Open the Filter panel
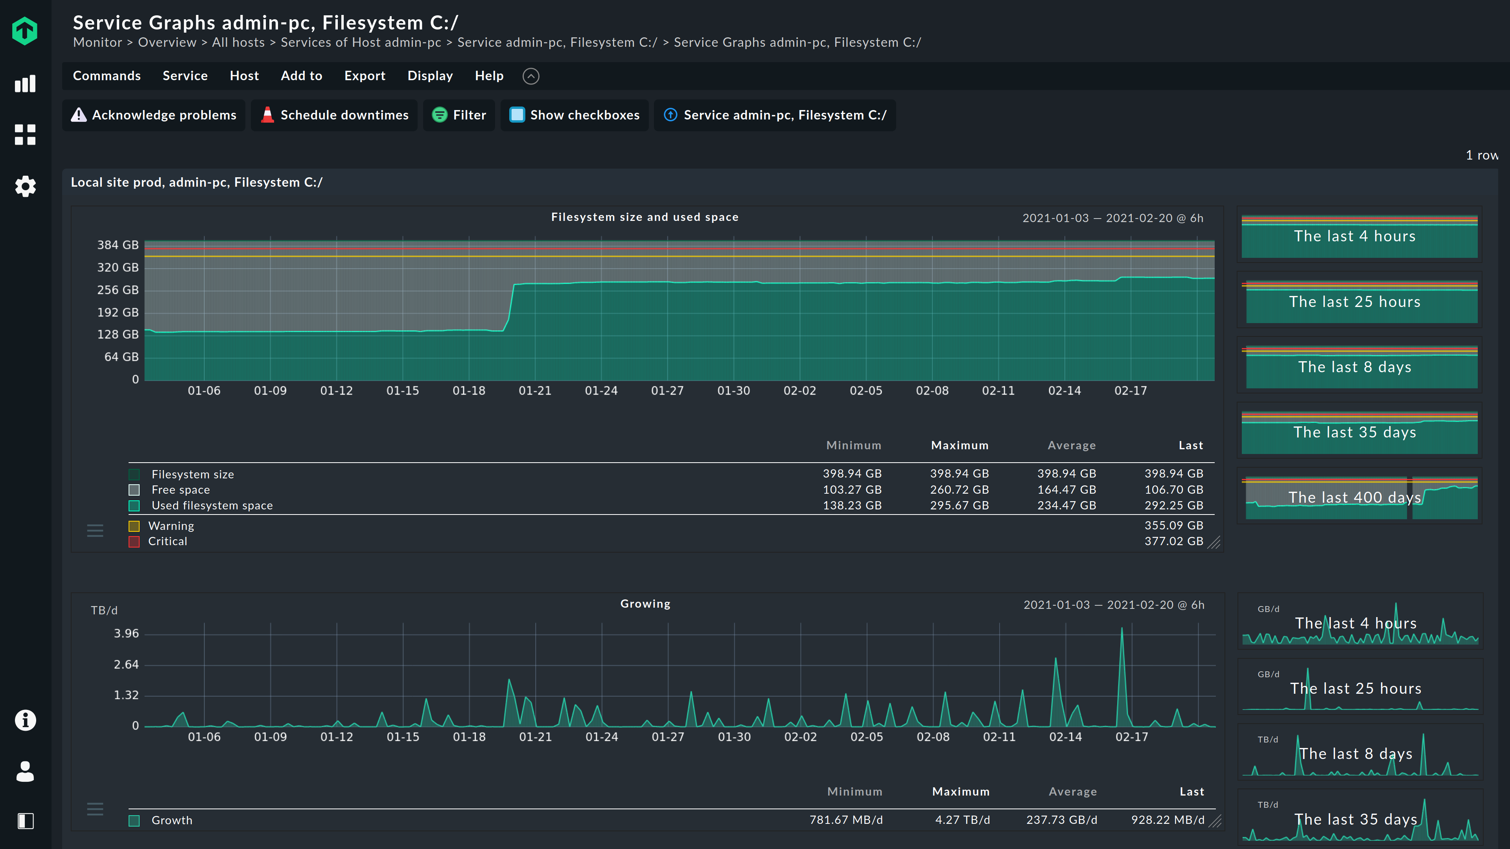 click(x=459, y=115)
